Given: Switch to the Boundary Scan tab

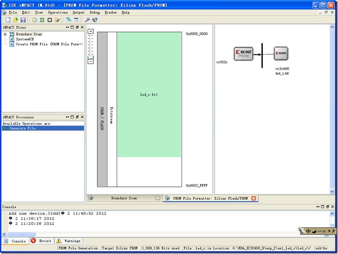Looking at the screenshot, I should (124, 198).
